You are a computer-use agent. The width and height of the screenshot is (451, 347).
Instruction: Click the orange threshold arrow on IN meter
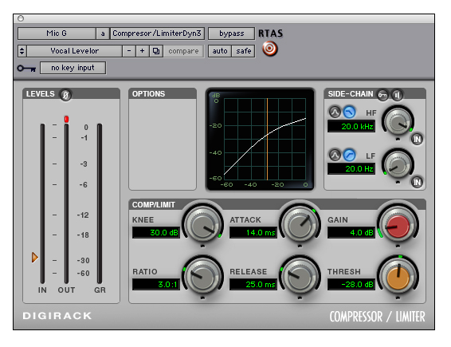[x=35, y=257]
